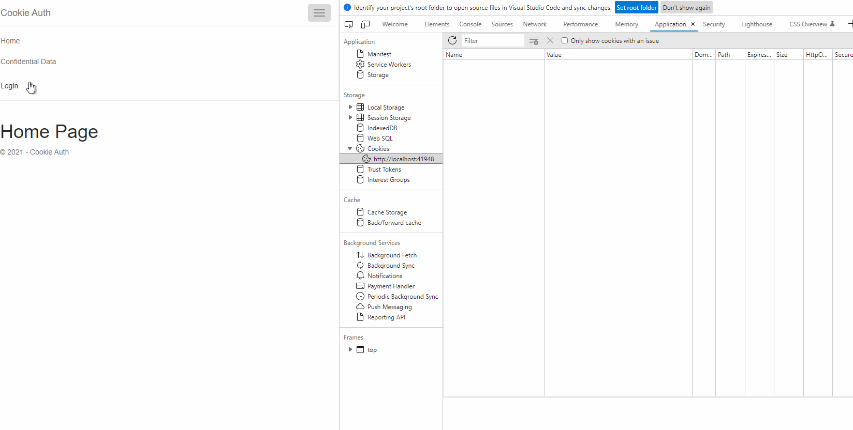The image size is (853, 430).
Task: Click the Cookie Auth brand link
Action: click(x=25, y=13)
